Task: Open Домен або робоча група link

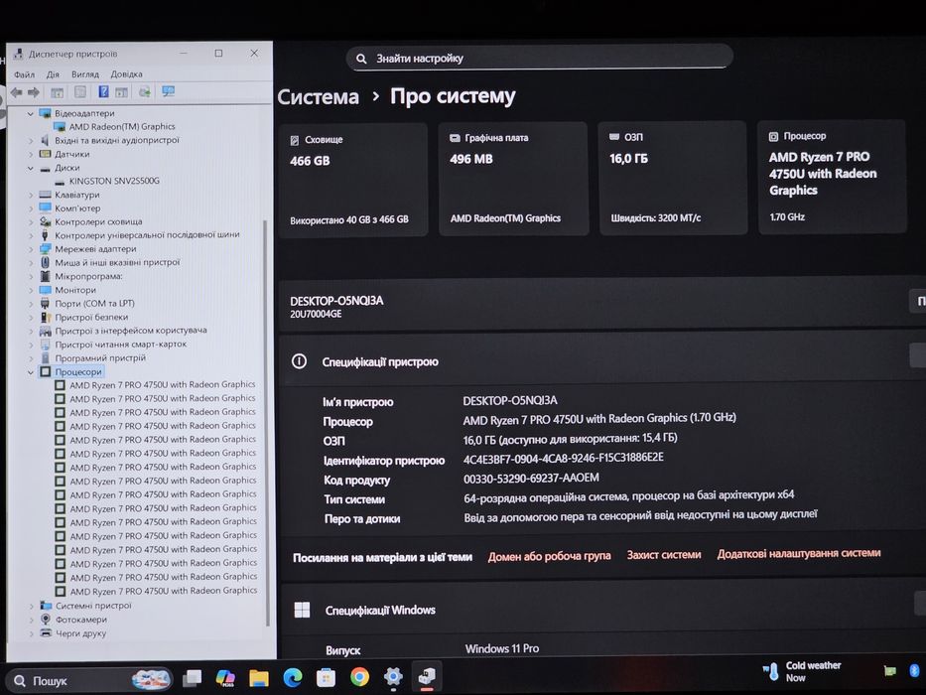Action: click(549, 556)
